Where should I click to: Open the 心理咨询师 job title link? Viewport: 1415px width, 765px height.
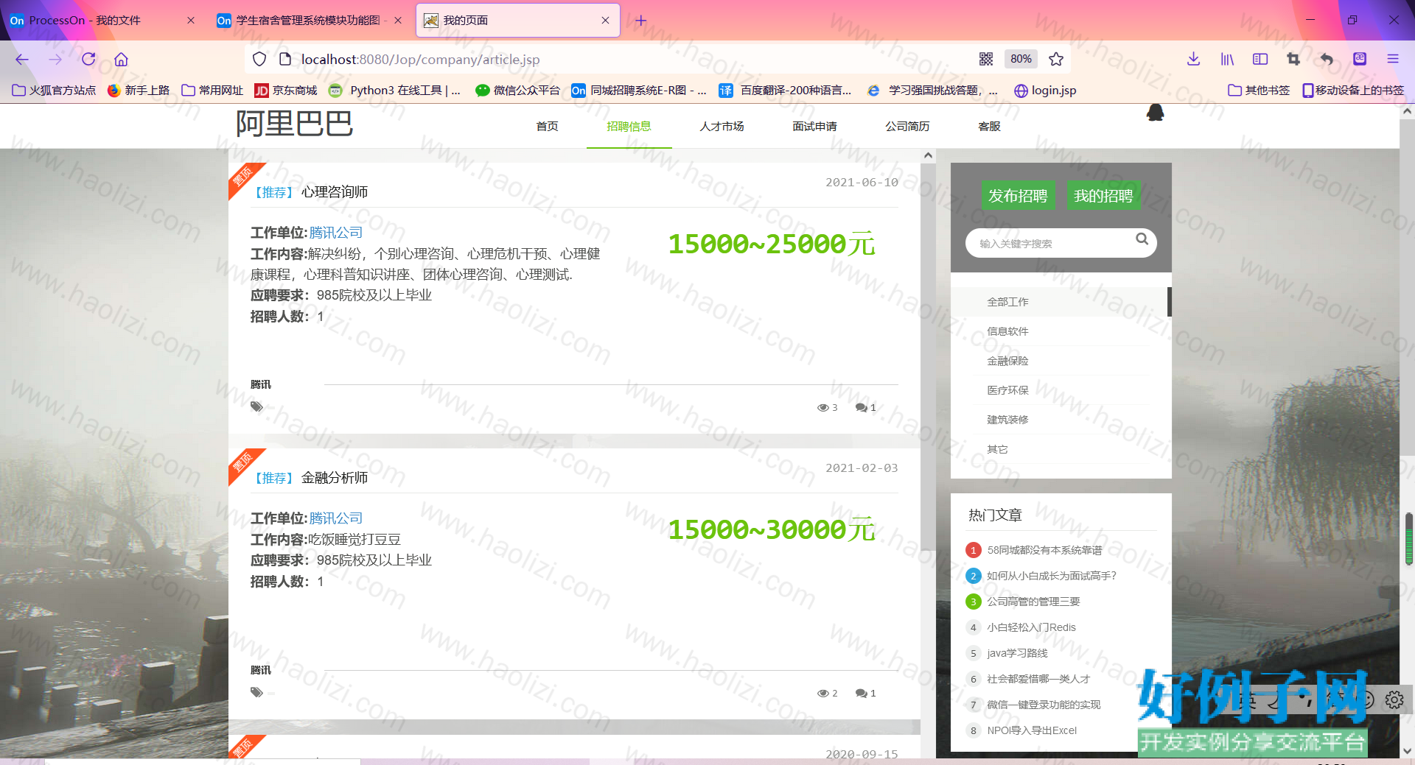(x=335, y=192)
